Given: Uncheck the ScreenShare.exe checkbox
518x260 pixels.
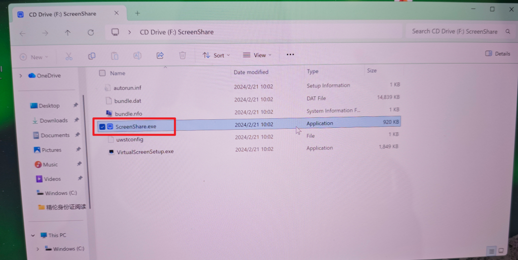Looking at the screenshot, I should coord(102,127).
